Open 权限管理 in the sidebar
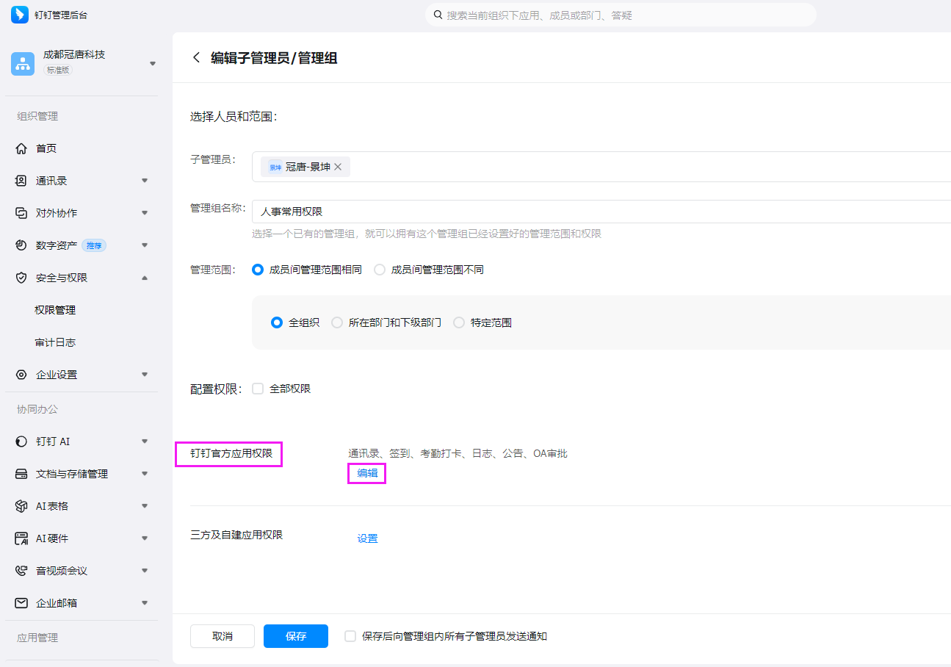The width and height of the screenshot is (951, 667). 55,310
